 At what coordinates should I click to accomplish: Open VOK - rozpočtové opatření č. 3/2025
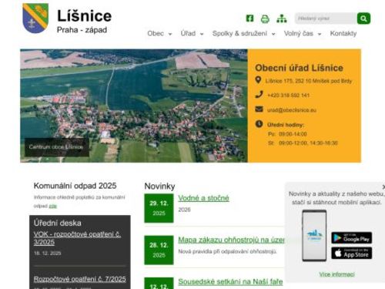77,238
